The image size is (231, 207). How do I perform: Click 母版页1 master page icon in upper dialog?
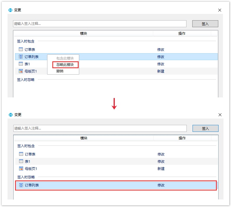click(21, 71)
